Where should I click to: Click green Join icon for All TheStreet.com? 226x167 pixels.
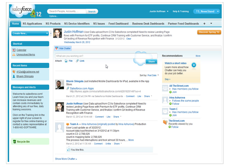[170, 92]
